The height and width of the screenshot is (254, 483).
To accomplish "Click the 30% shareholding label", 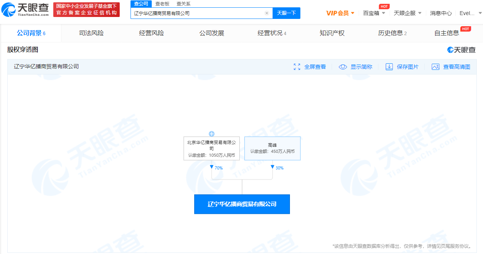I will coord(280,168).
